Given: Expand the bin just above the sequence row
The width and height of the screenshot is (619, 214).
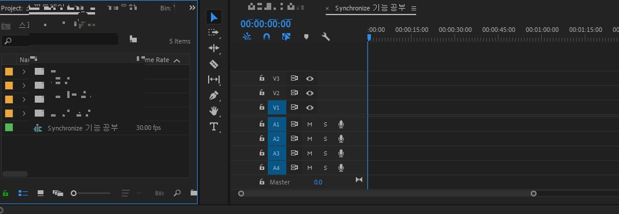Looking at the screenshot, I should coord(24,113).
